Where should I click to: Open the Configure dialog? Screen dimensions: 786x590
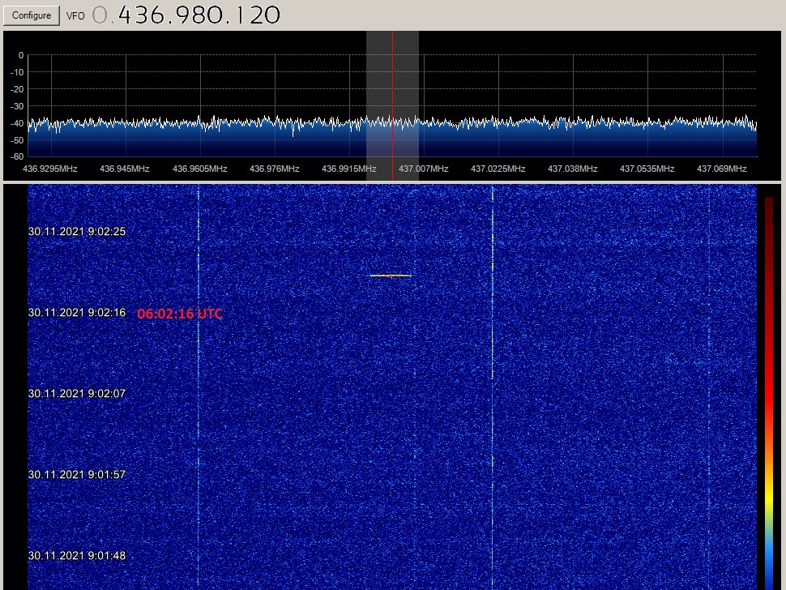[x=31, y=15]
